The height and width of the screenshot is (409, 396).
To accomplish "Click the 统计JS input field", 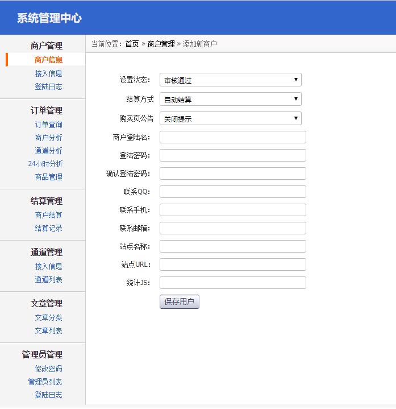I will 232,283.
